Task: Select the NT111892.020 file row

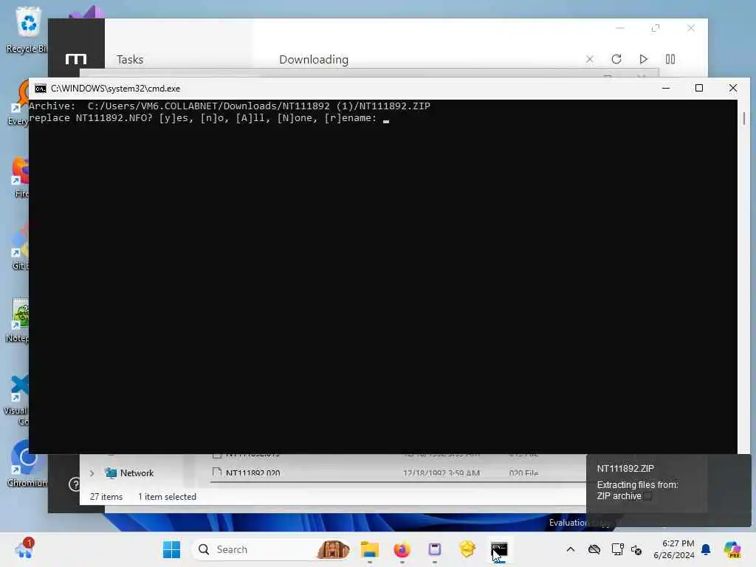Action: tap(398, 473)
